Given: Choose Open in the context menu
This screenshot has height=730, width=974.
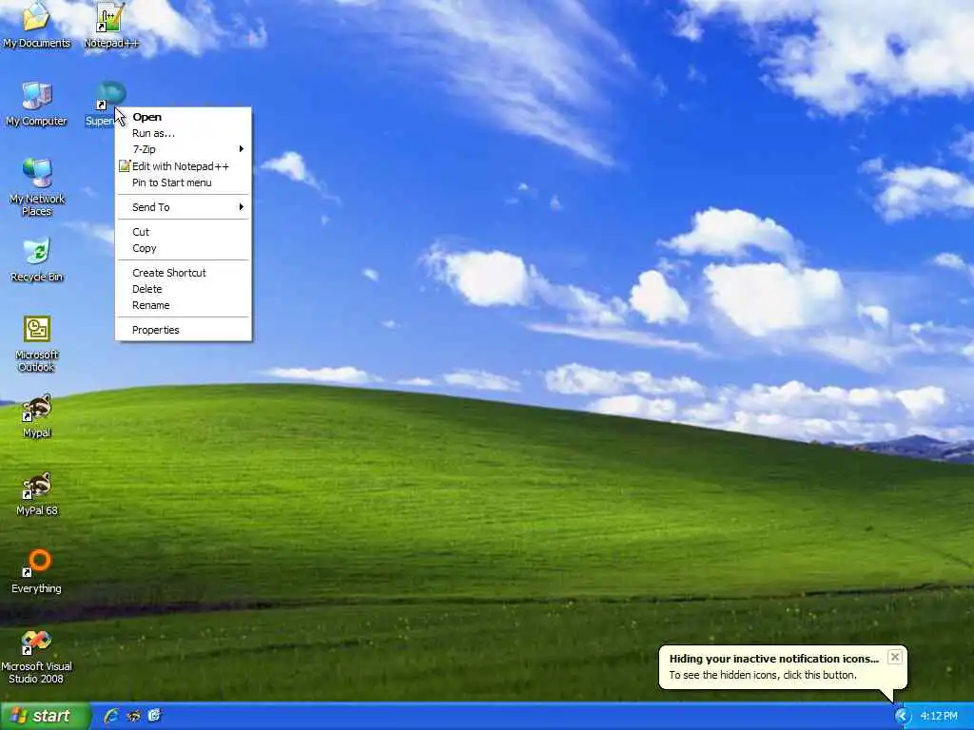Looking at the screenshot, I should [184, 117].
